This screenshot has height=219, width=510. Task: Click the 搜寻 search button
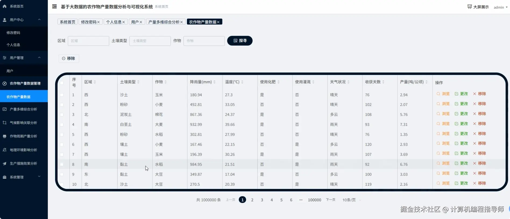[240, 41]
